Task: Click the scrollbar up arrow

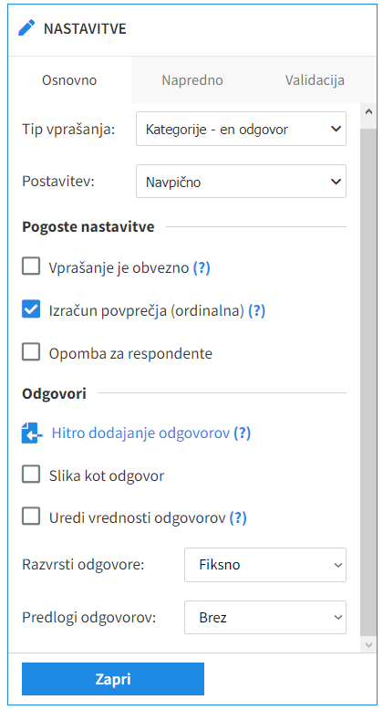Action: [x=368, y=111]
